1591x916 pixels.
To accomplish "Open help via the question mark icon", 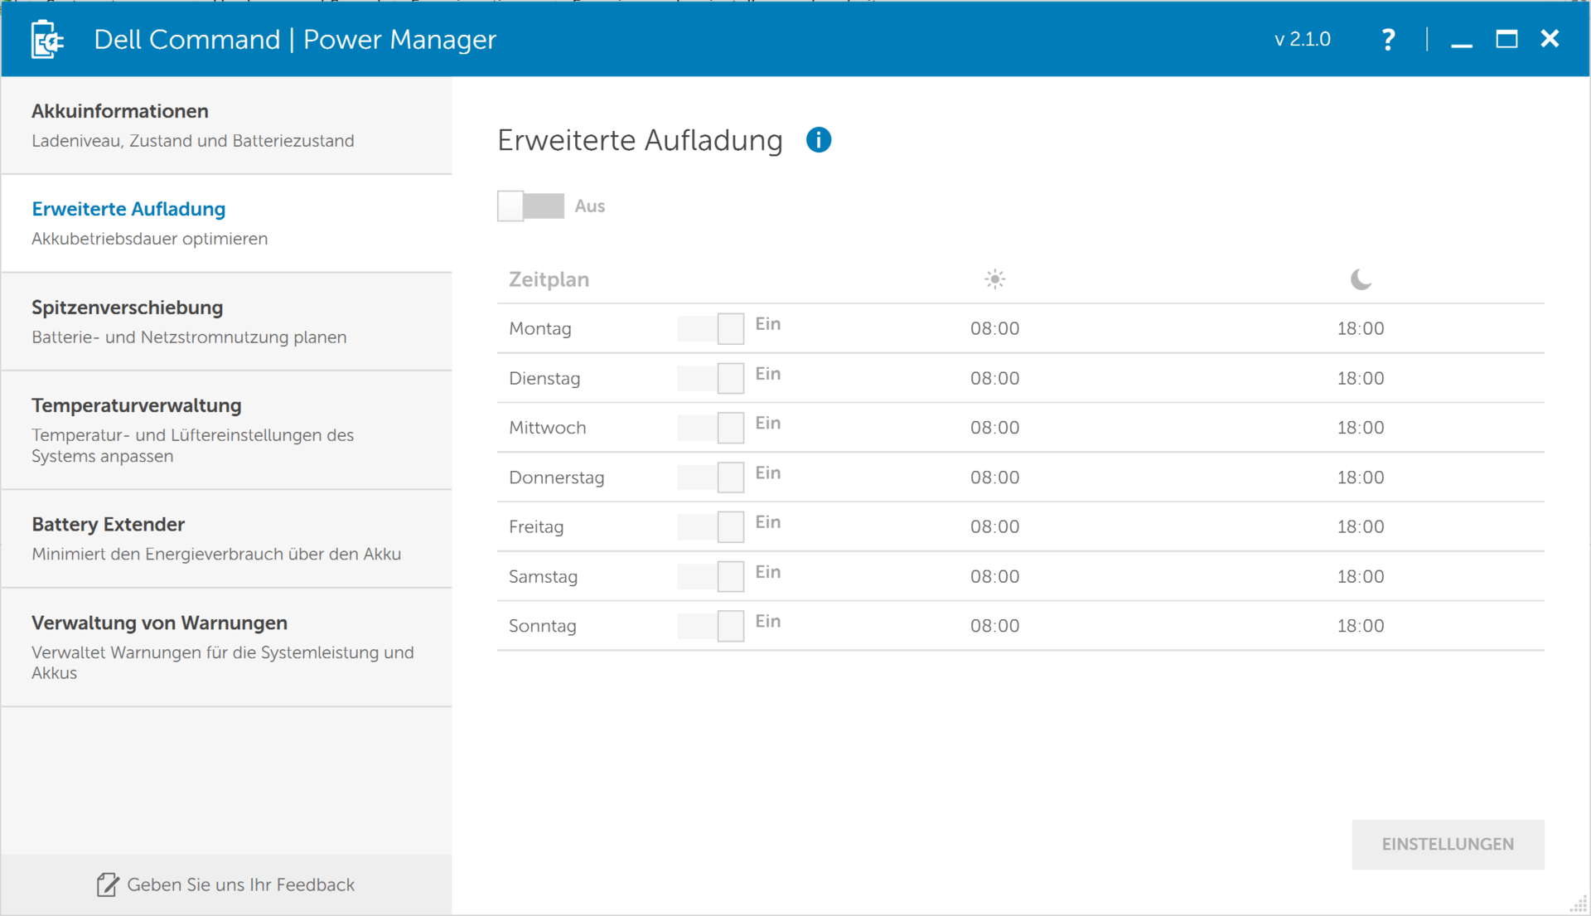I will pyautogui.click(x=1388, y=39).
